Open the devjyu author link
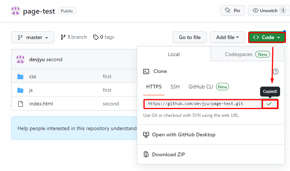 37,60
